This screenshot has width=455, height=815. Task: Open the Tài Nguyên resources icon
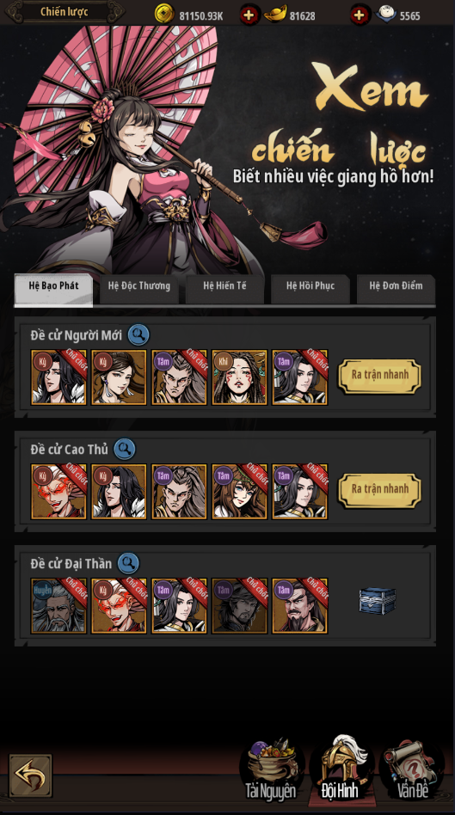click(x=270, y=769)
